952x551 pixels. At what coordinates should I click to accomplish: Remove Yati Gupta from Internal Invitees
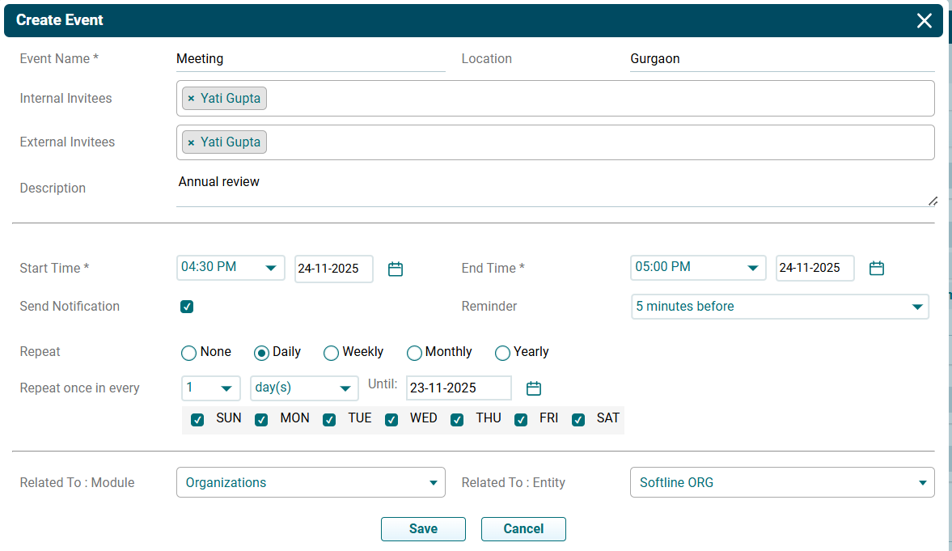191,99
